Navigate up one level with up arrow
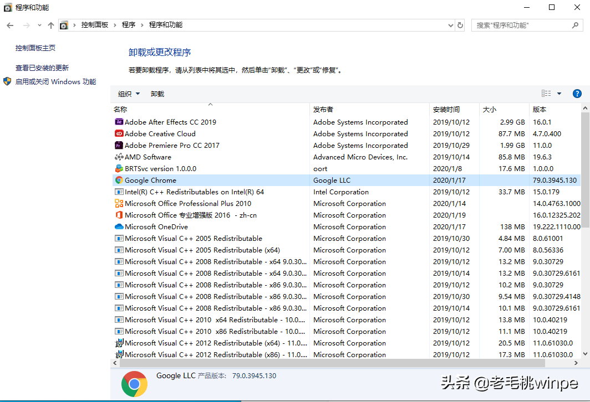Image resolution: width=590 pixels, height=402 pixels. (x=51, y=25)
